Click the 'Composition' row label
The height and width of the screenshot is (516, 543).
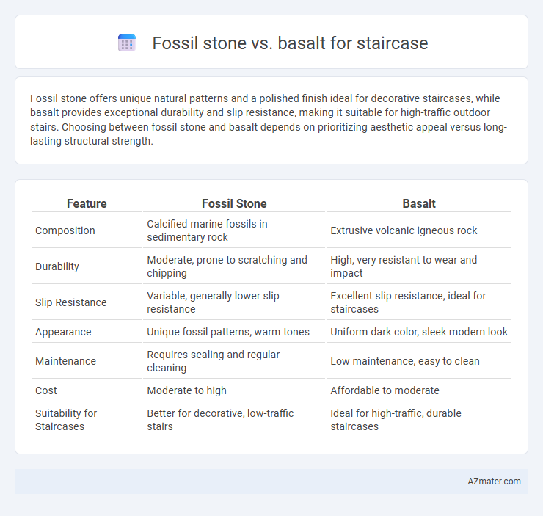point(65,230)
